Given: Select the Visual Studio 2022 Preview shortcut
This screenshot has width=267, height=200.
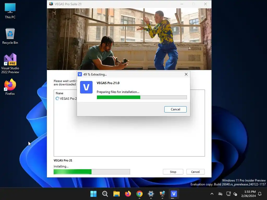Looking at the screenshot, I should pyautogui.click(x=10, y=64).
